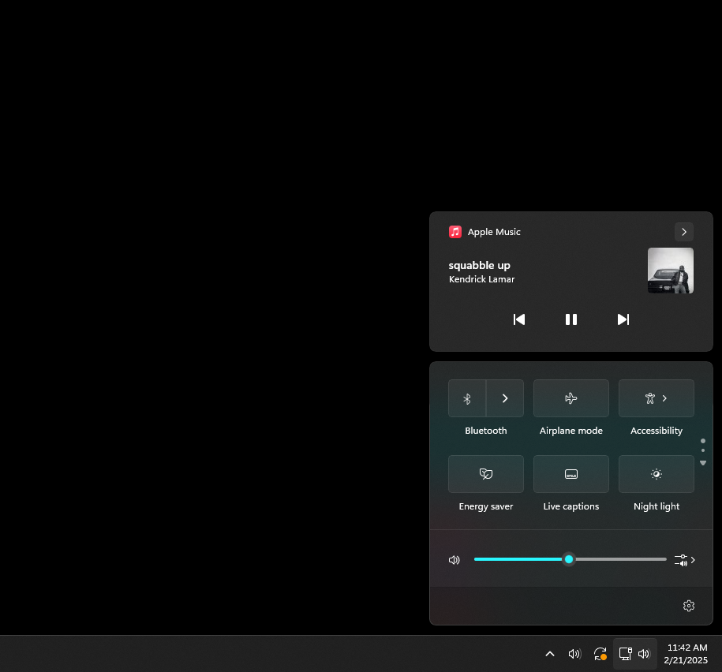The height and width of the screenshot is (672, 722).
Task: Click the network tray icon
Action: [625, 654]
